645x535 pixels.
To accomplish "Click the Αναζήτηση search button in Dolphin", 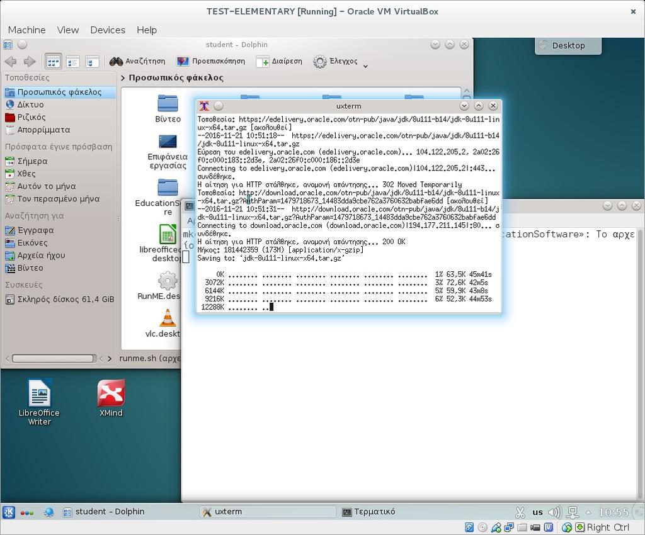I will click(x=137, y=61).
